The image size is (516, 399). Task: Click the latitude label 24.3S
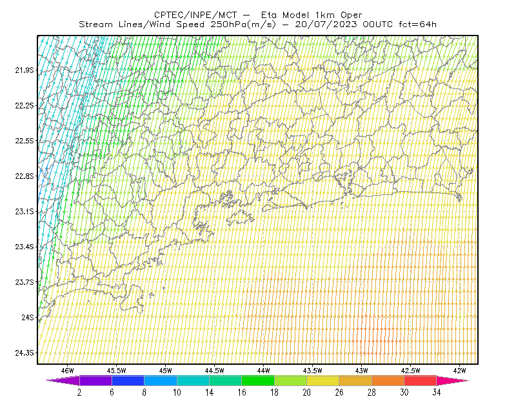click(x=25, y=353)
